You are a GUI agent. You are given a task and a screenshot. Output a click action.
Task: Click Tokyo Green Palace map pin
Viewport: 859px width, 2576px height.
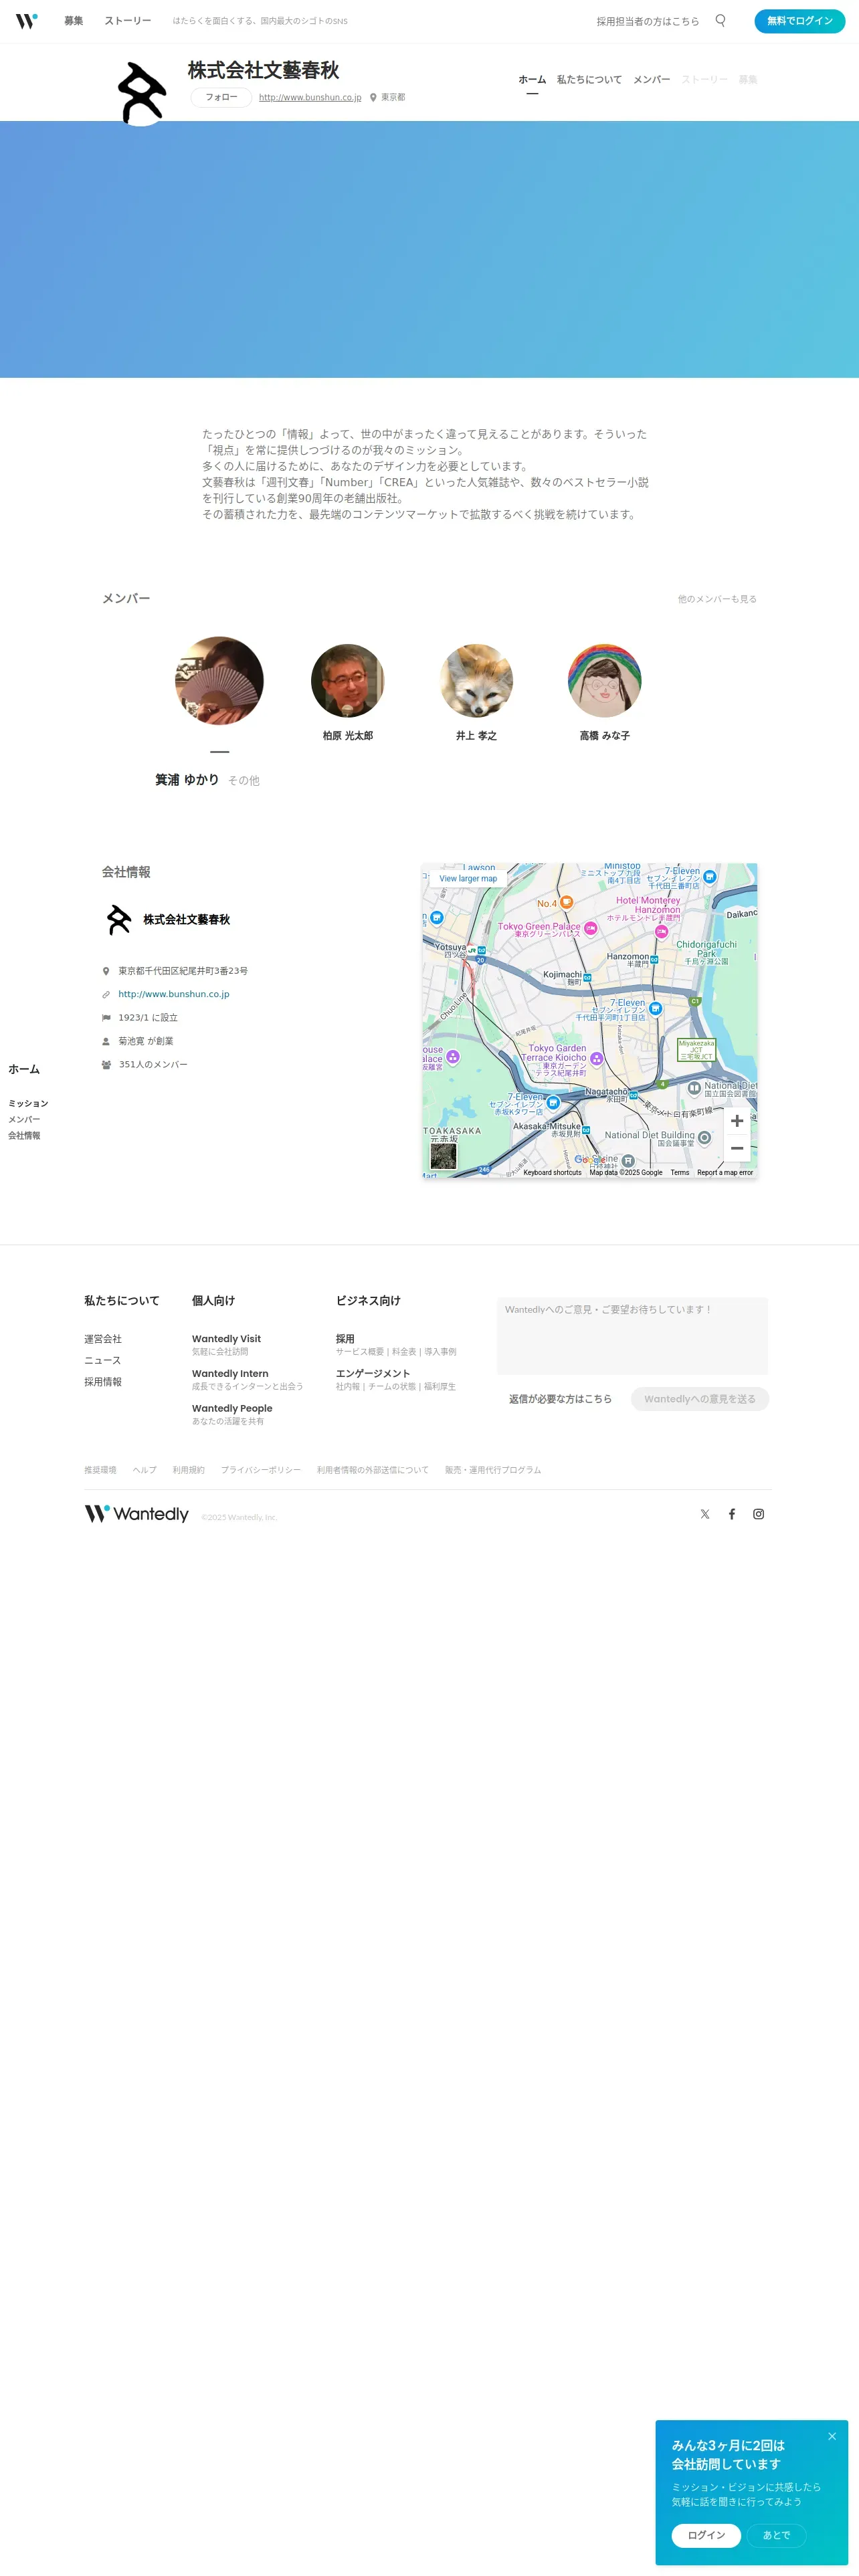click(590, 928)
